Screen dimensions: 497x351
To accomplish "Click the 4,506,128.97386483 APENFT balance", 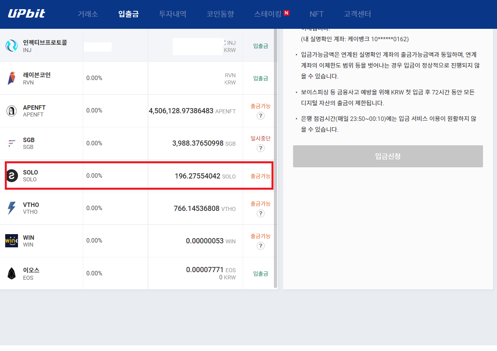I will pyautogui.click(x=192, y=111).
